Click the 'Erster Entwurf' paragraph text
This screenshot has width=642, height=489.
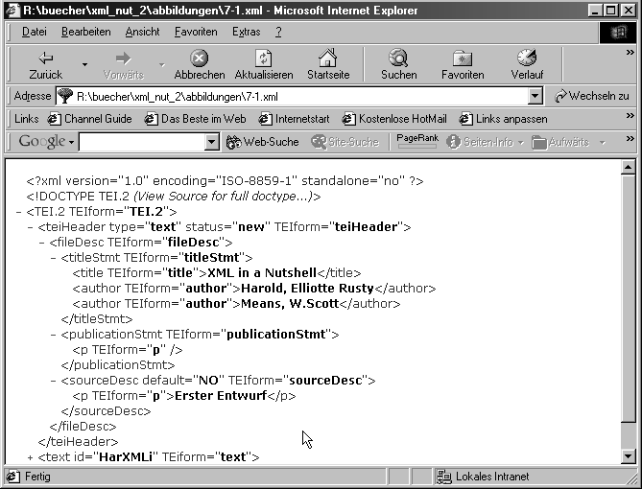[x=221, y=396]
